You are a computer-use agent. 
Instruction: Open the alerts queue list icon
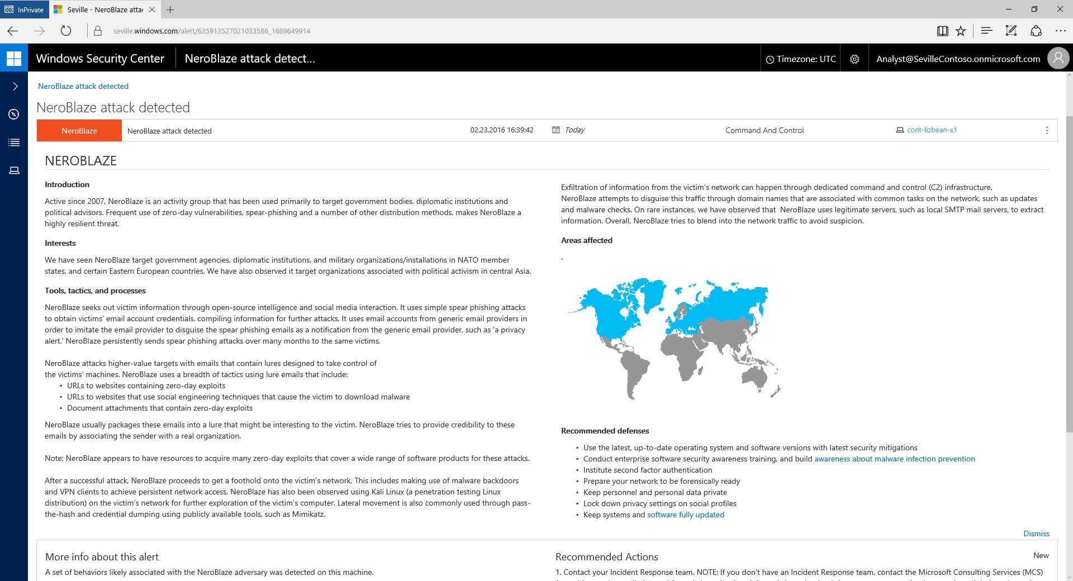coord(14,142)
